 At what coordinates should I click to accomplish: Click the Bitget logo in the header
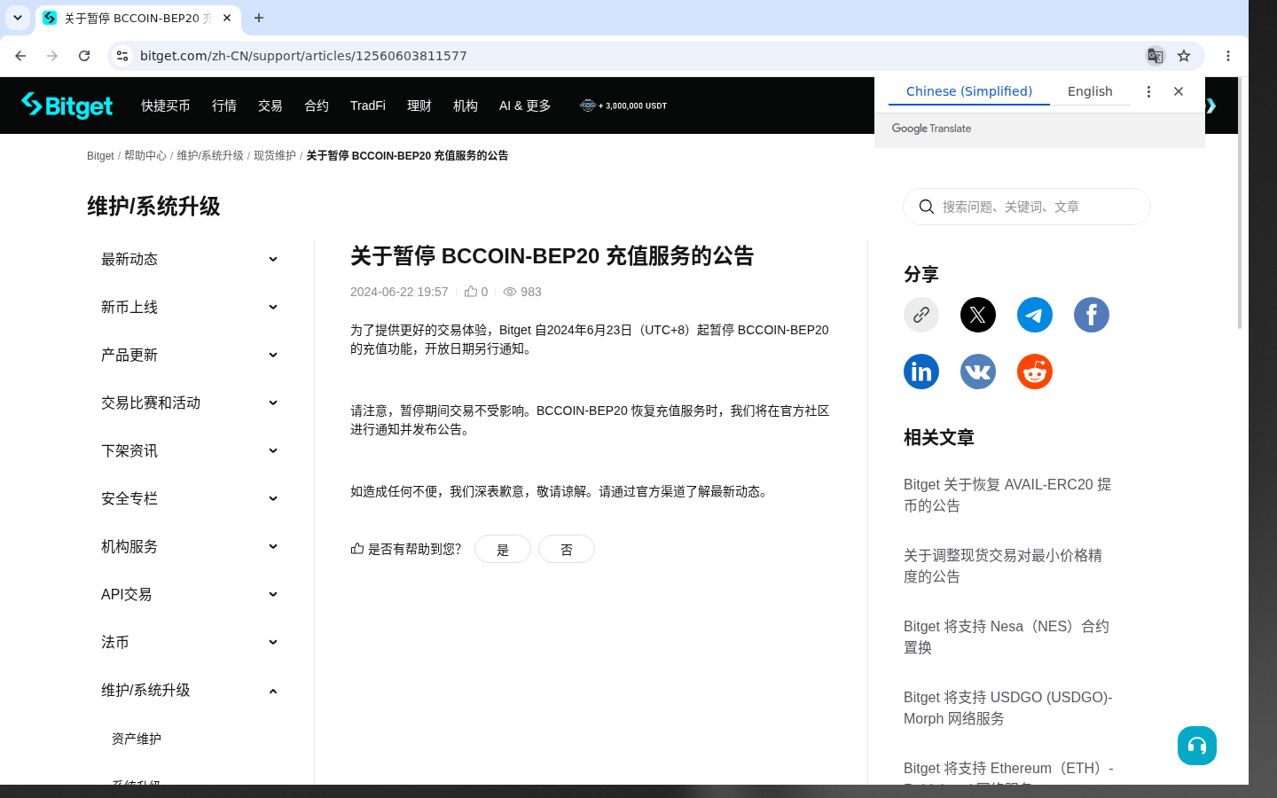tap(67, 106)
